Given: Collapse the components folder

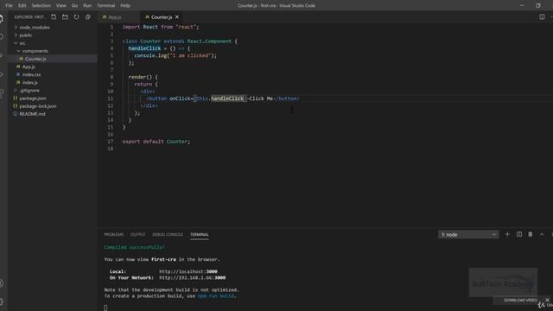Looking at the screenshot, I should point(18,51).
